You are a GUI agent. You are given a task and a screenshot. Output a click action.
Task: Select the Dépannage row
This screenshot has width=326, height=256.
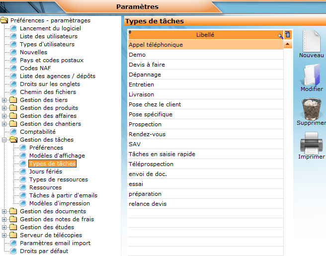pos(206,75)
